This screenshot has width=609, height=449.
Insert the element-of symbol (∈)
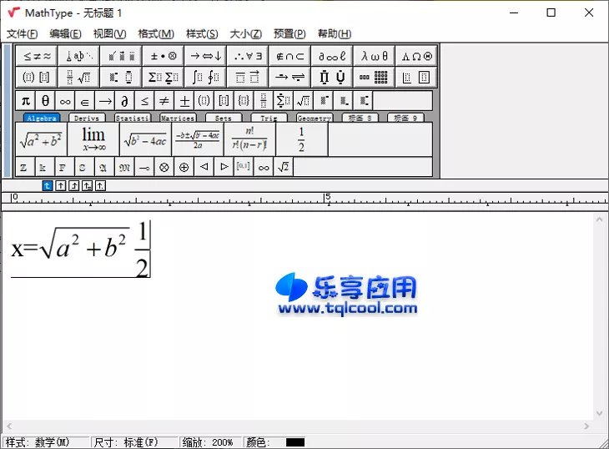tap(85, 101)
